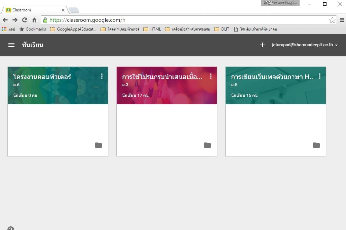Open three-dot menu on การเขียนเว็บเพจ card
This screenshot has height=230, width=346.
pos(320,76)
